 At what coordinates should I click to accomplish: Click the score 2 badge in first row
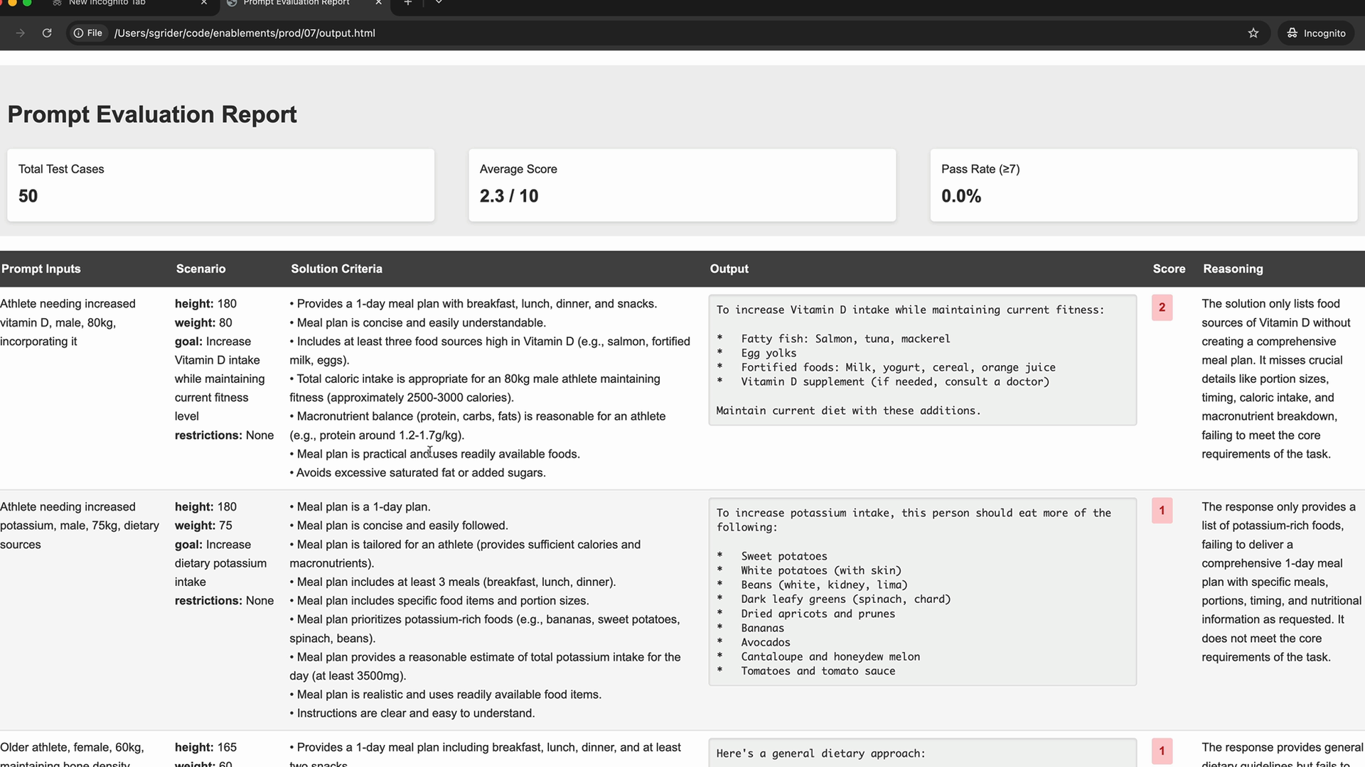tap(1162, 308)
